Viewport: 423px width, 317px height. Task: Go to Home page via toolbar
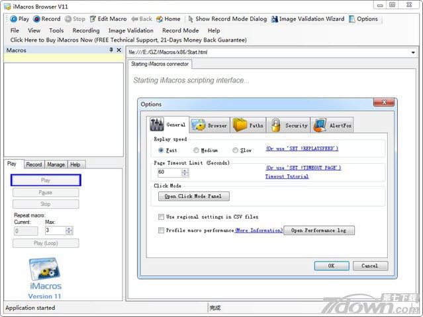point(168,19)
